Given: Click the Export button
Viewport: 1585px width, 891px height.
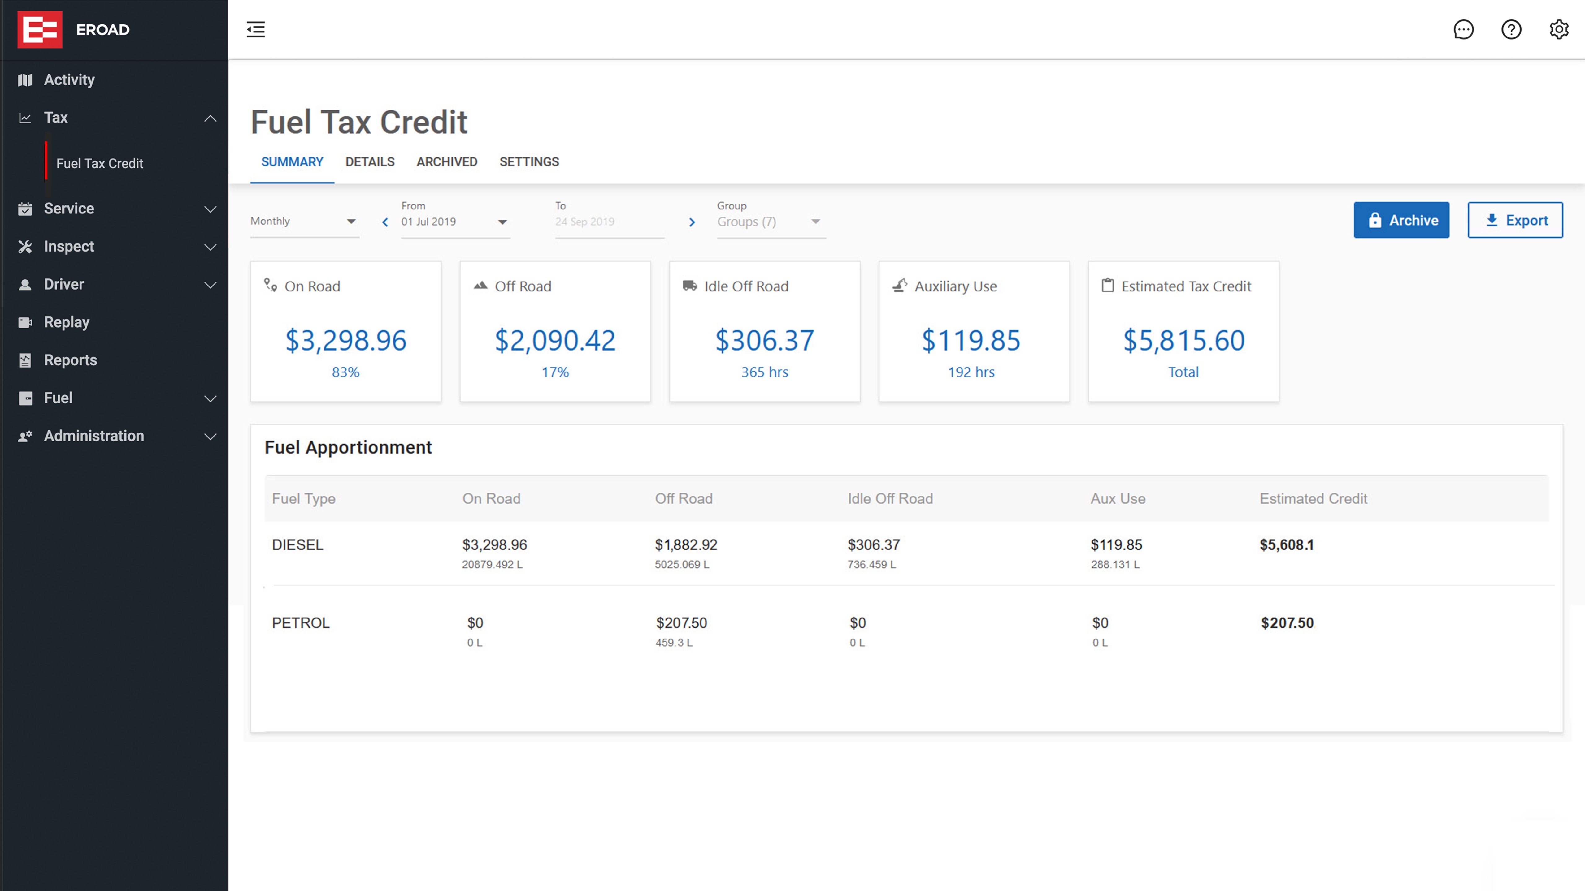Looking at the screenshot, I should [1515, 220].
